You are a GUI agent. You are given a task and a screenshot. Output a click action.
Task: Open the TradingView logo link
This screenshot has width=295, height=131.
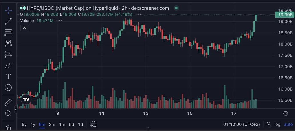pos(26,100)
